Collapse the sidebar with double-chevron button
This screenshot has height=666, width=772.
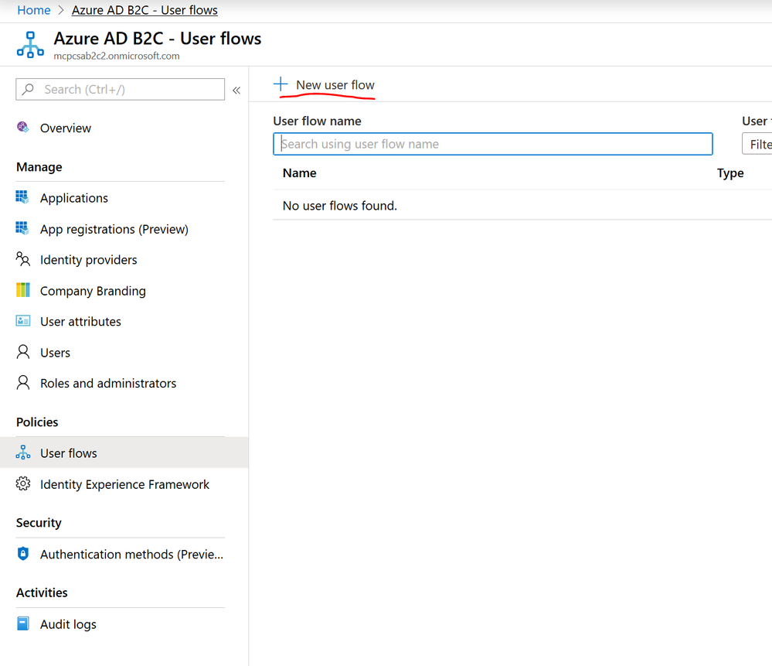click(236, 91)
